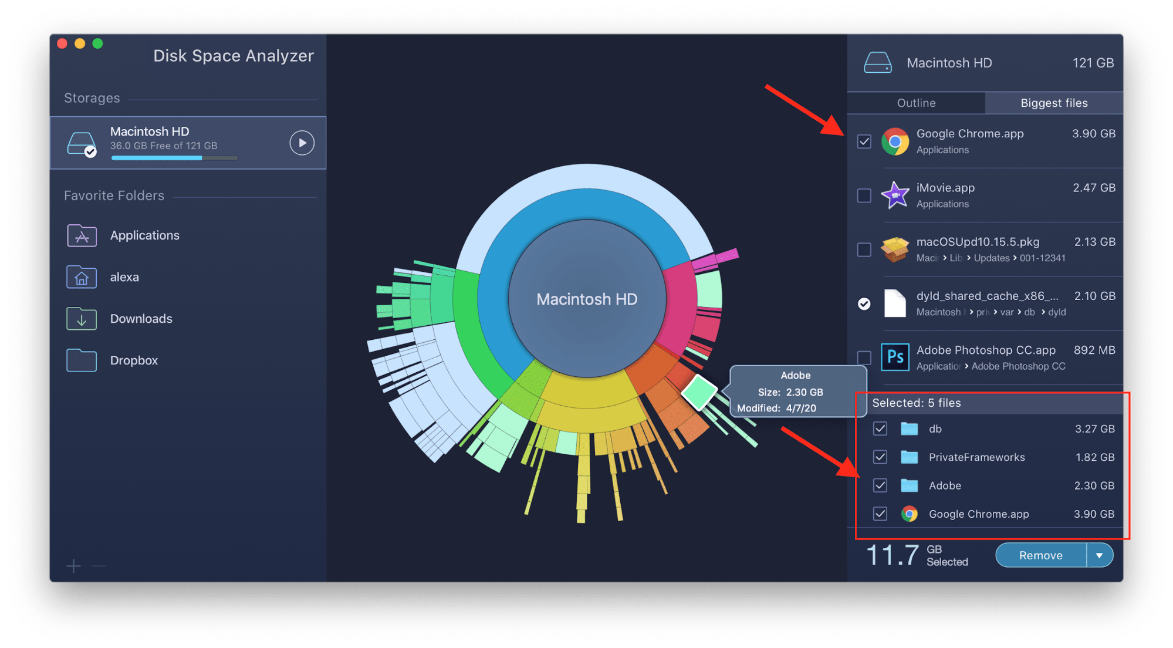Click Updates in the macOSUpd path
This screenshot has height=648, width=1173.
click(992, 258)
